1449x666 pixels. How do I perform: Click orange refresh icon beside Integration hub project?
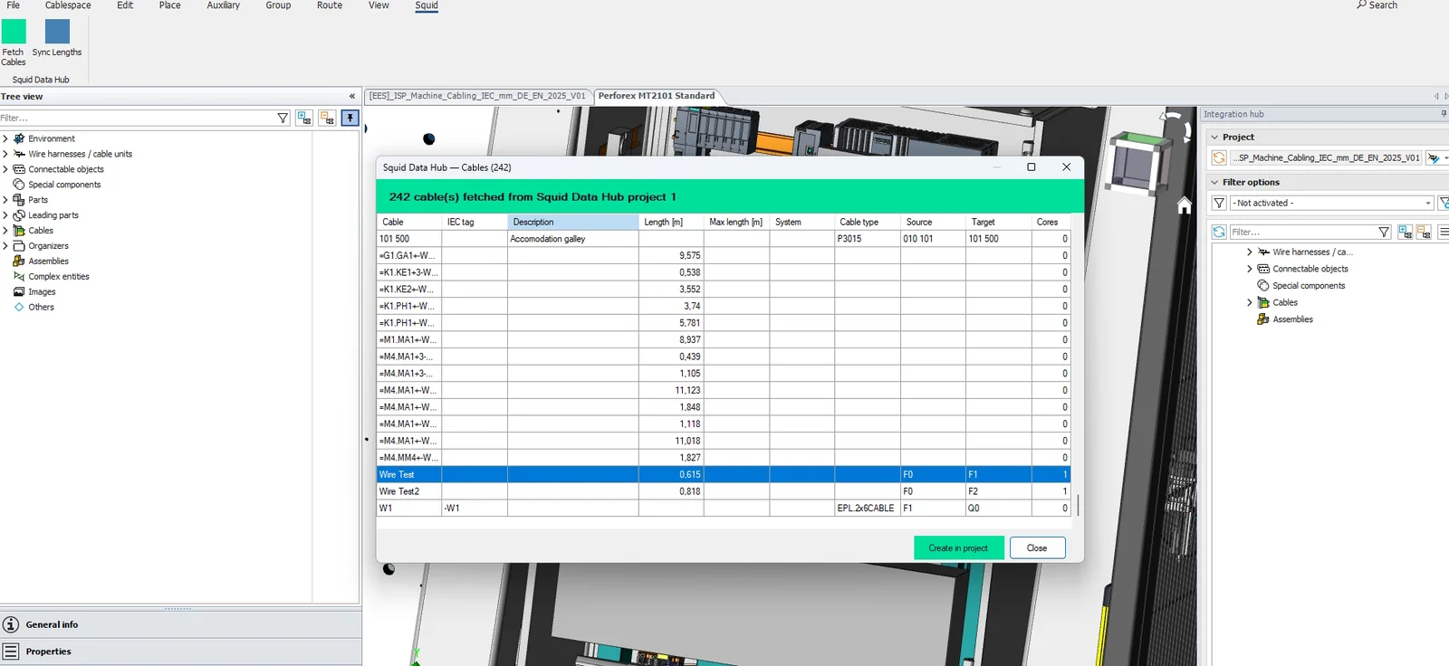1219,157
